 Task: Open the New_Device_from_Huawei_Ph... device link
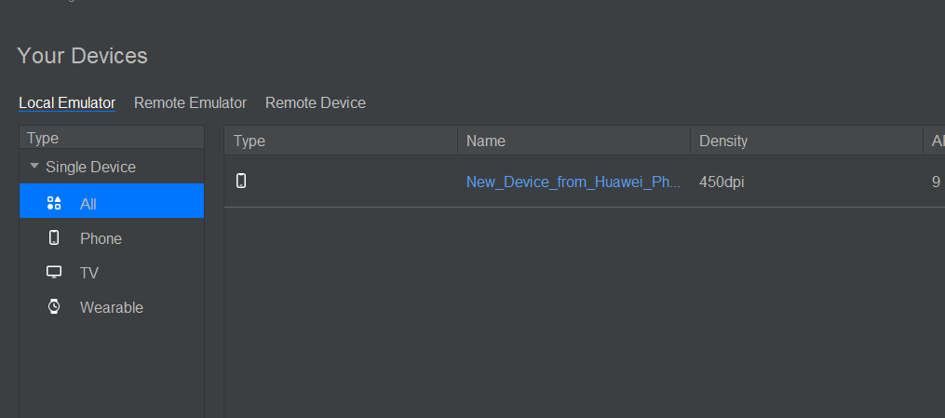click(x=573, y=182)
